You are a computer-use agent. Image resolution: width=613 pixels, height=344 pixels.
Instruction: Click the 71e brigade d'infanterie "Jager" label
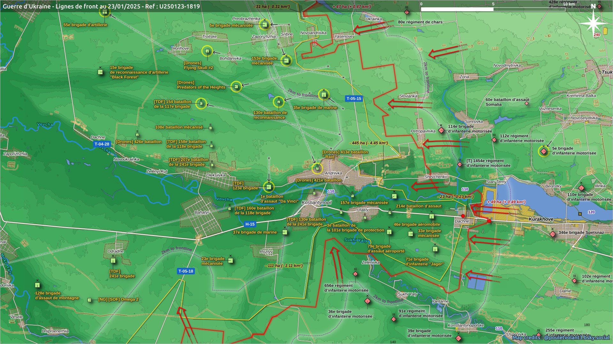tap(425, 262)
